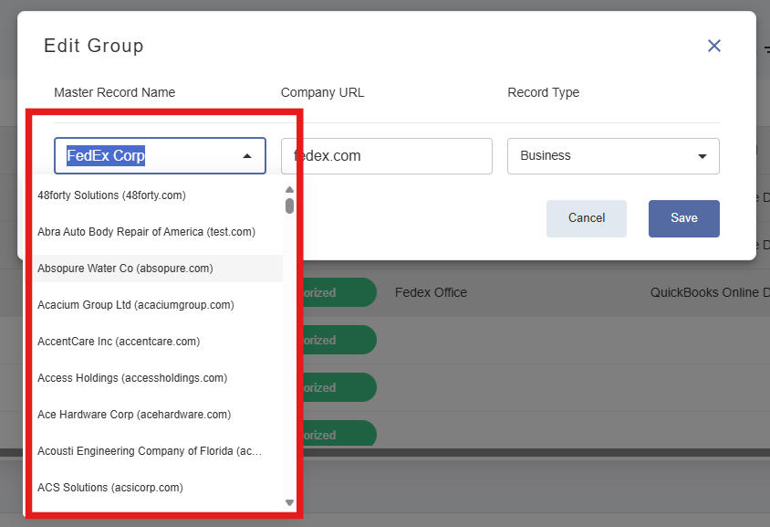Click the Company URL field fedex.com

pyautogui.click(x=387, y=156)
